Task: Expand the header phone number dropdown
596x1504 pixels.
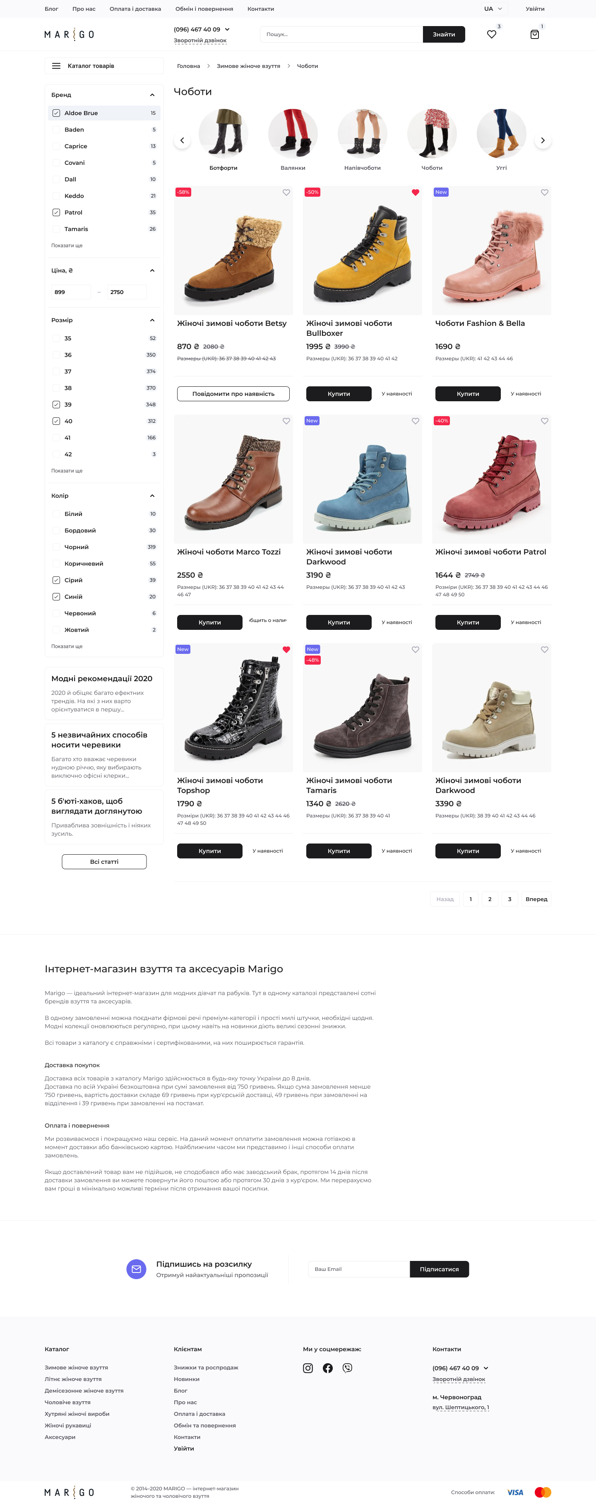Action: pyautogui.click(x=227, y=29)
